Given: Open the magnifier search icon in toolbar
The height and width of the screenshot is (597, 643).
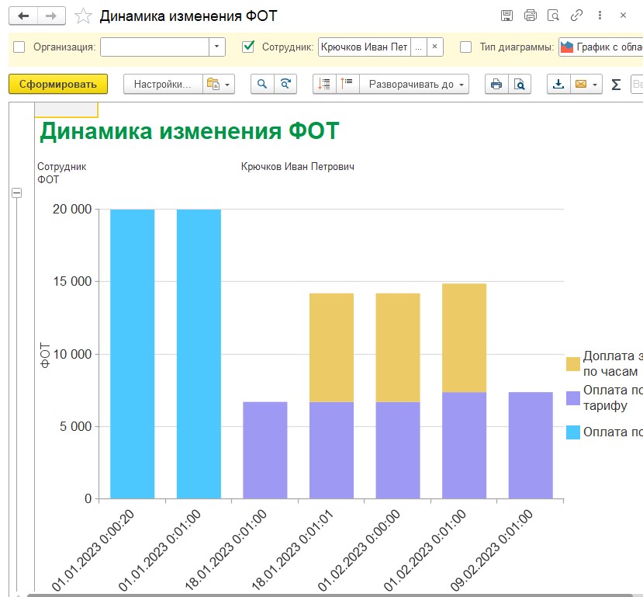Looking at the screenshot, I should click(x=262, y=84).
